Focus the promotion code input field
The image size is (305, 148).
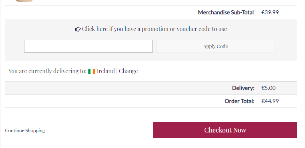pos(88,46)
